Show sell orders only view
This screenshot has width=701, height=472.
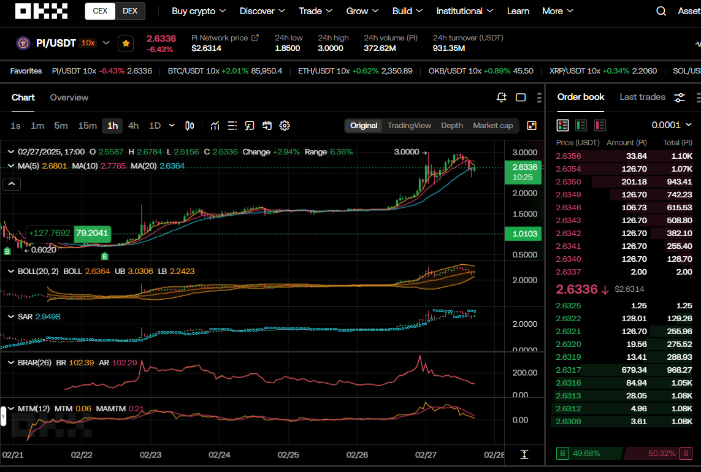[600, 126]
